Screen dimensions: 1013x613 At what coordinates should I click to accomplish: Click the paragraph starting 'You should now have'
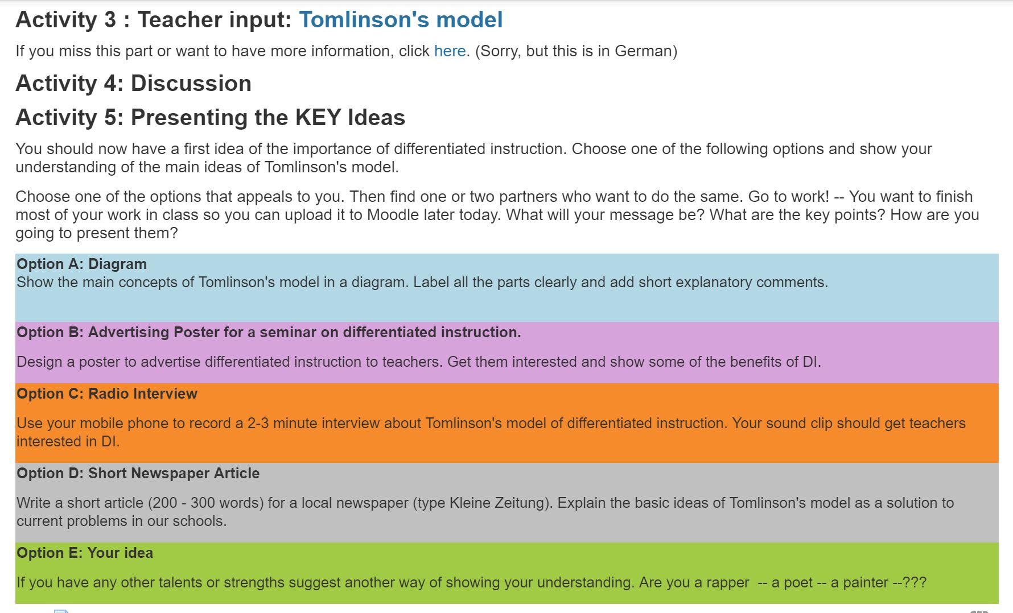click(473, 158)
